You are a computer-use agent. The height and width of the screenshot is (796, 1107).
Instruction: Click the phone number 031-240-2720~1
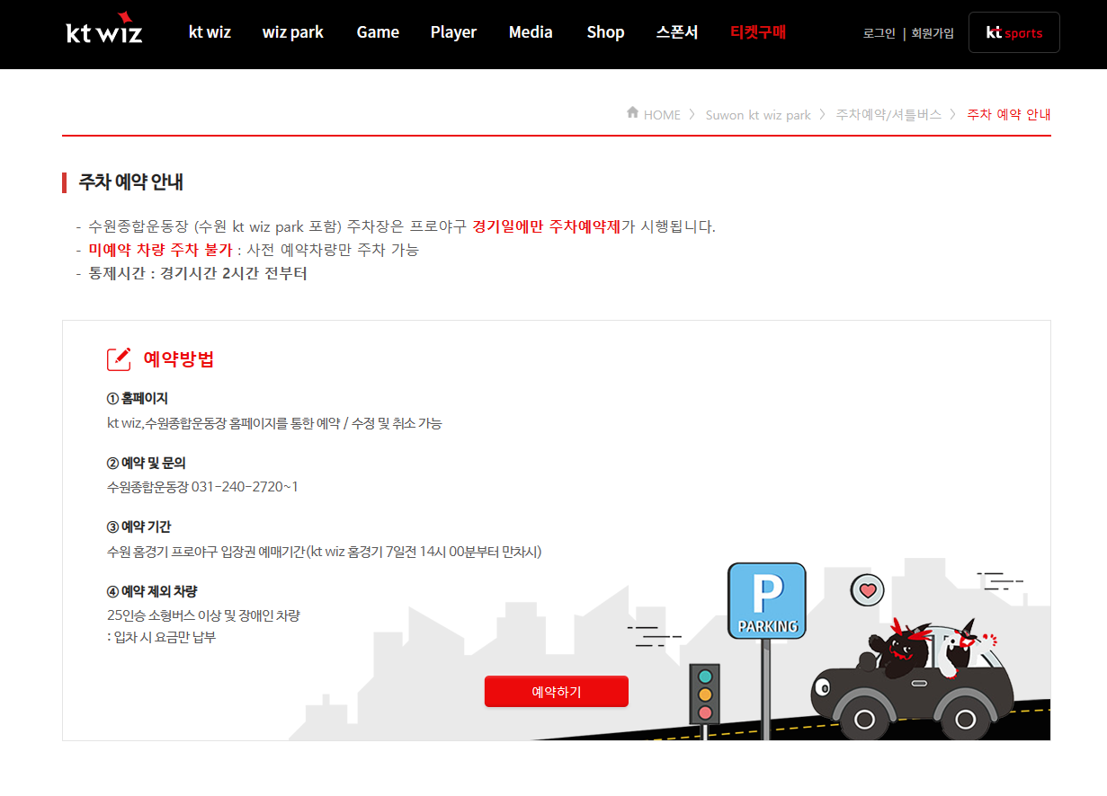(245, 487)
